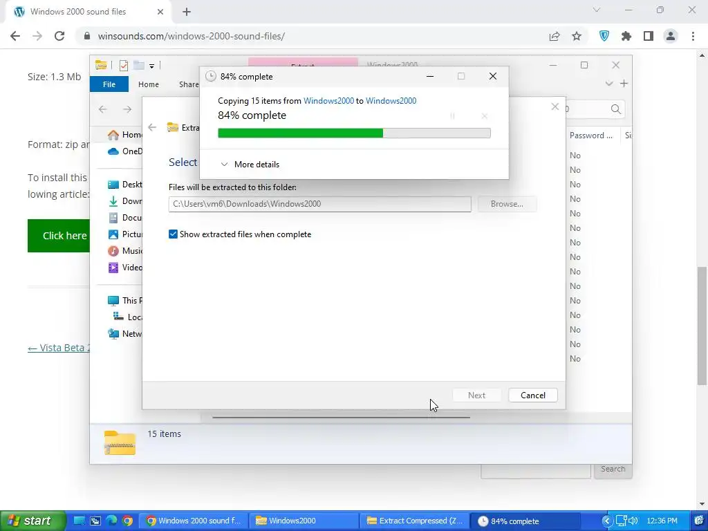The image size is (708, 531).
Task: Open quick access toolbar dropdown
Action: (151, 66)
